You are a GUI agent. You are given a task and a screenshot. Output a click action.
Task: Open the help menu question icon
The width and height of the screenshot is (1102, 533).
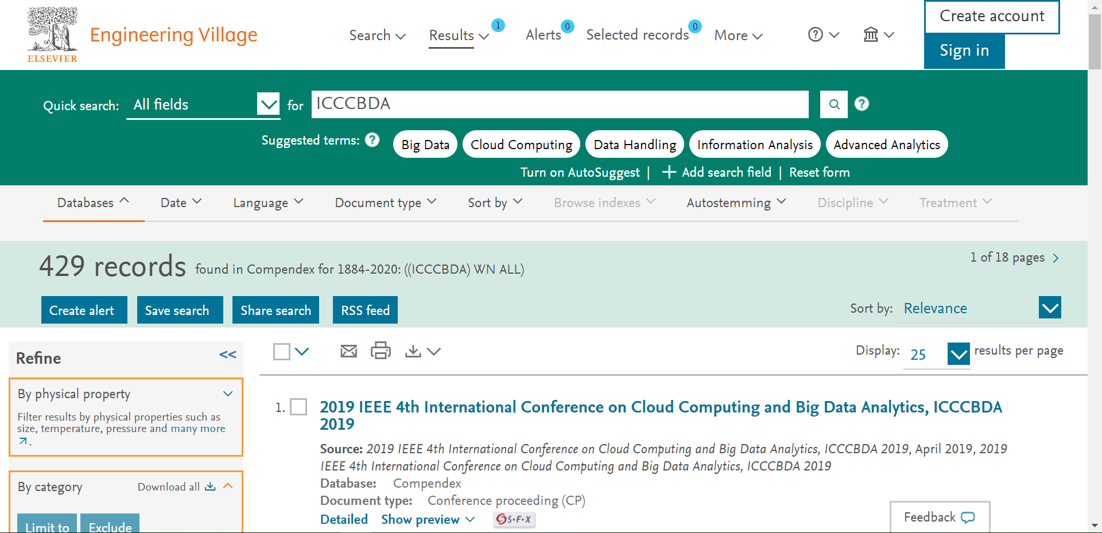(x=815, y=34)
